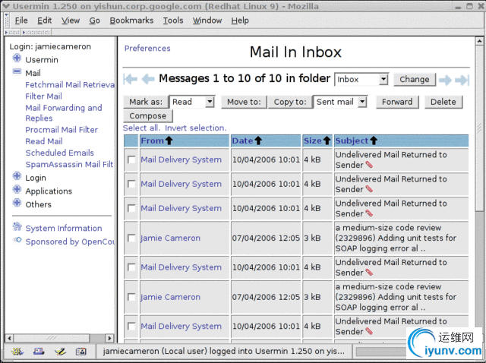Open the View menu

(x=71, y=21)
